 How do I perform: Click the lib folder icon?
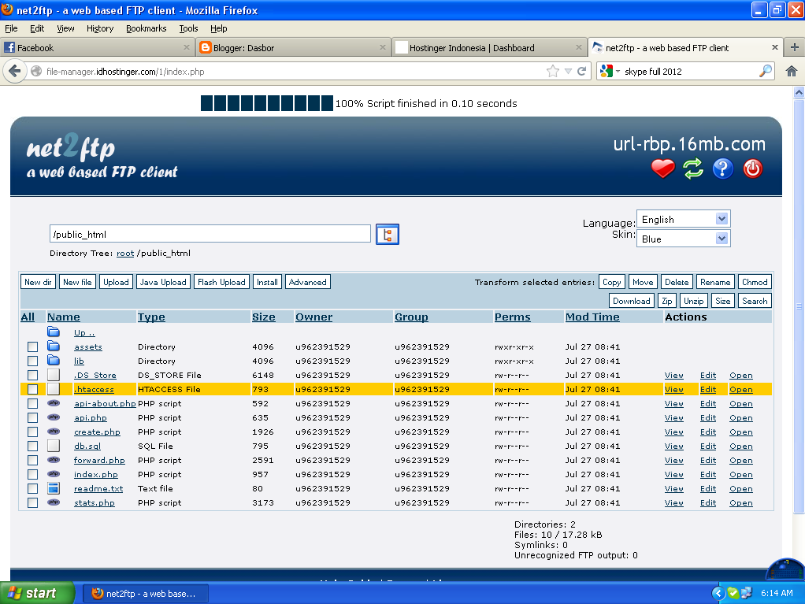coord(54,361)
